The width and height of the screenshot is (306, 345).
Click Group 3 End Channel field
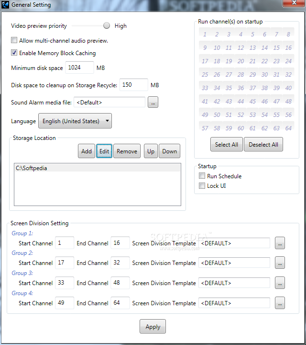[120, 283]
